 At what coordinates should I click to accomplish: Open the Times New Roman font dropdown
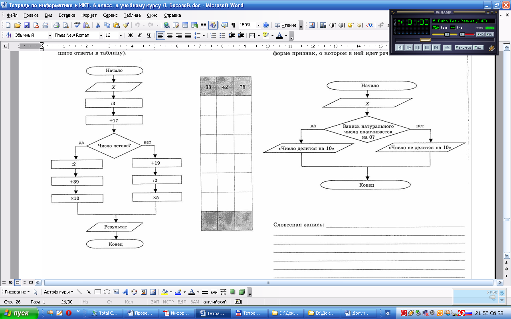[101, 35]
